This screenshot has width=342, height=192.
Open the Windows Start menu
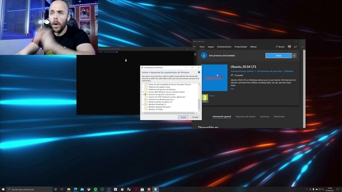tap(3, 189)
